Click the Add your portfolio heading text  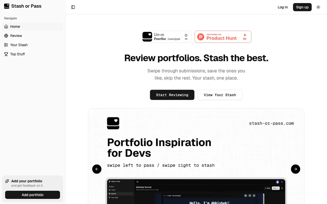click(27, 181)
